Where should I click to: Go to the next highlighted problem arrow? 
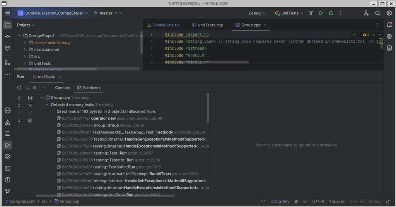(380, 35)
